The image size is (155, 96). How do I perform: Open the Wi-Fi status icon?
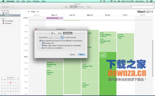(111, 1)
